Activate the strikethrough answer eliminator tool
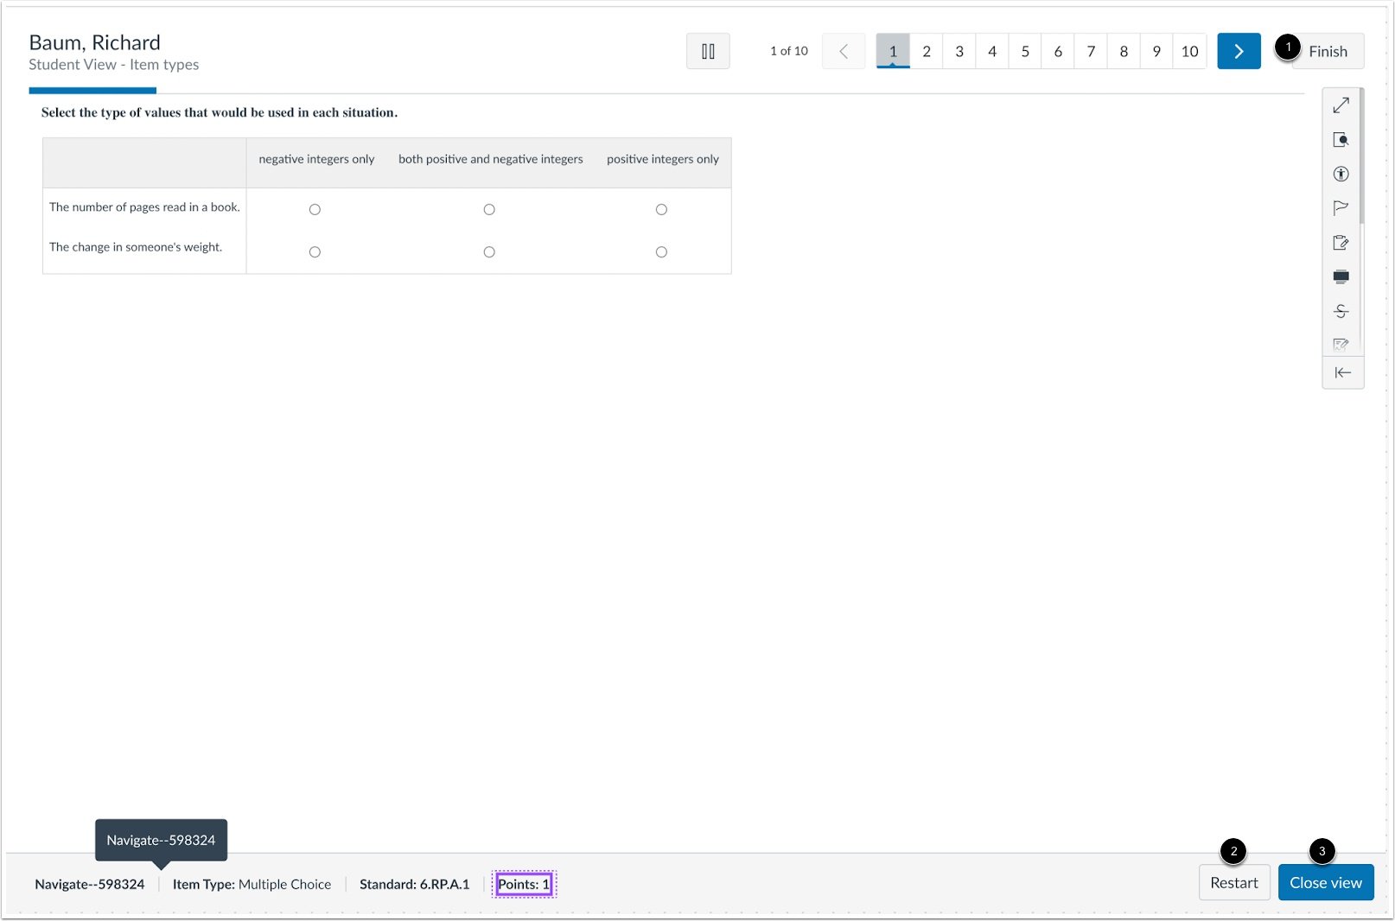The image size is (1395, 921). point(1341,311)
